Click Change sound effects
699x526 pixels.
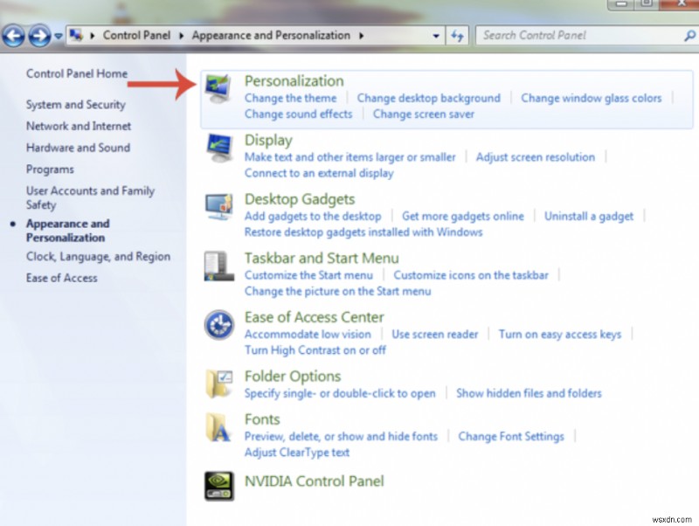click(298, 114)
